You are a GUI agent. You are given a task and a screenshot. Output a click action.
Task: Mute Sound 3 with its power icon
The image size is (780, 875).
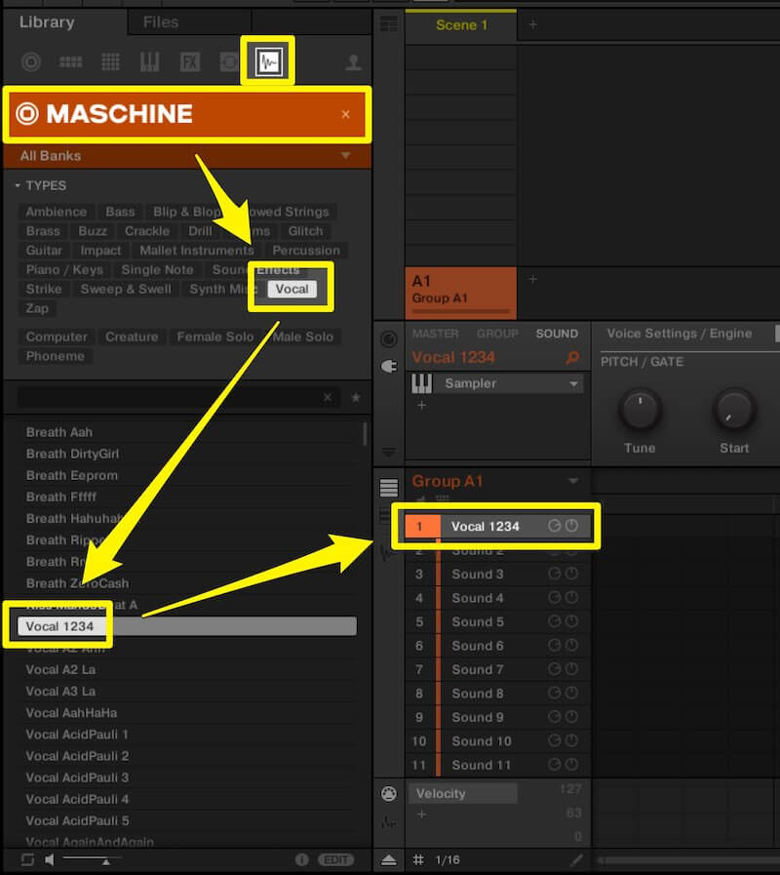(x=572, y=574)
